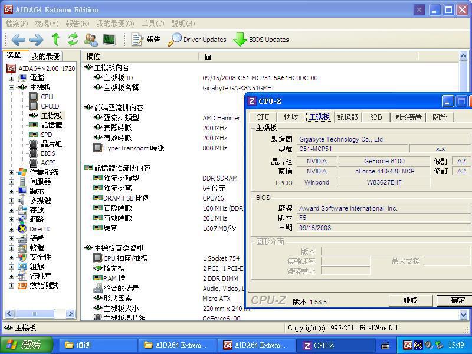Image resolution: width=472 pixels, height=354 pixels.
Task: Click the blue Forward arrow toolbar icon
Action: point(37,40)
